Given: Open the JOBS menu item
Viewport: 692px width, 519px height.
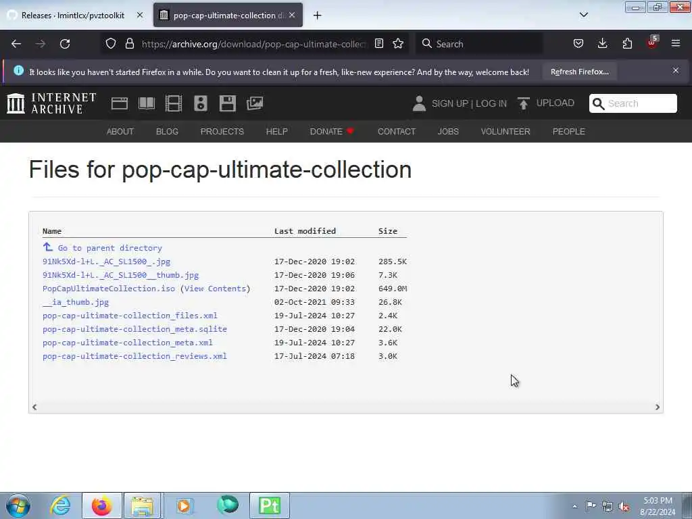Looking at the screenshot, I should tap(448, 132).
